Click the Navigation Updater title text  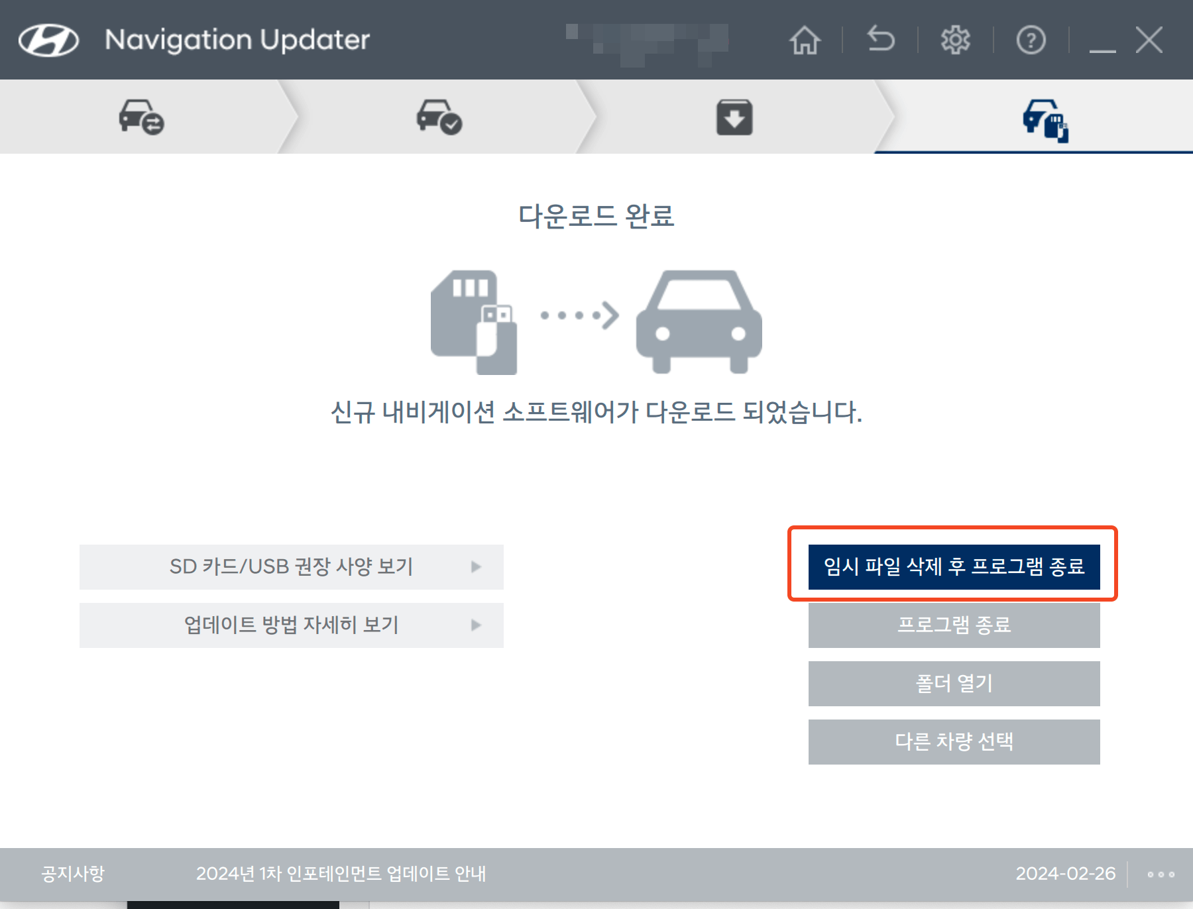coord(237,40)
